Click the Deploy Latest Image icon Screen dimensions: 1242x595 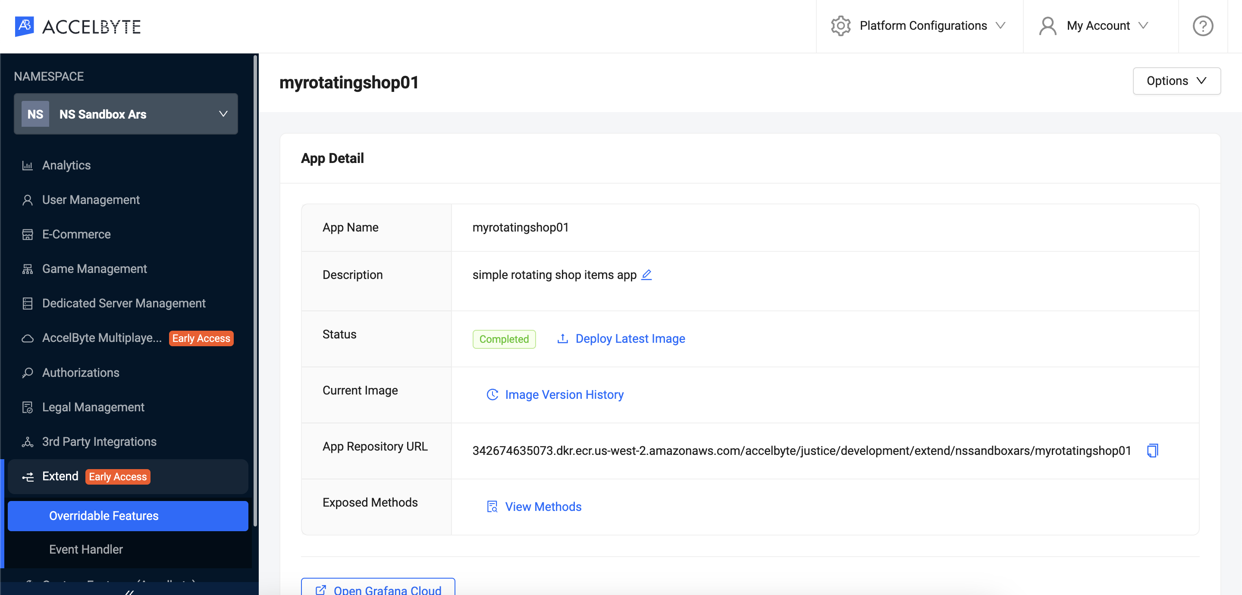point(563,338)
